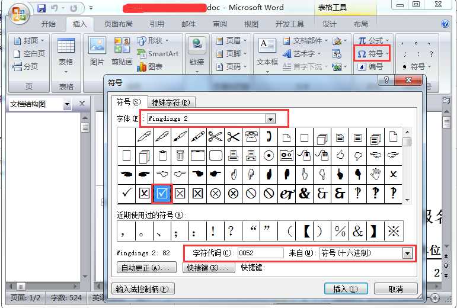Viewport: 457px width, 308px height.
Task: Close the 文档结构图 pane
Action: click(82, 103)
